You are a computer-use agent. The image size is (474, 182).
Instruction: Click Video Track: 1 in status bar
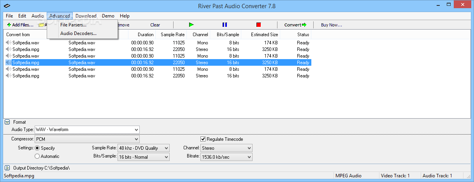395,176
